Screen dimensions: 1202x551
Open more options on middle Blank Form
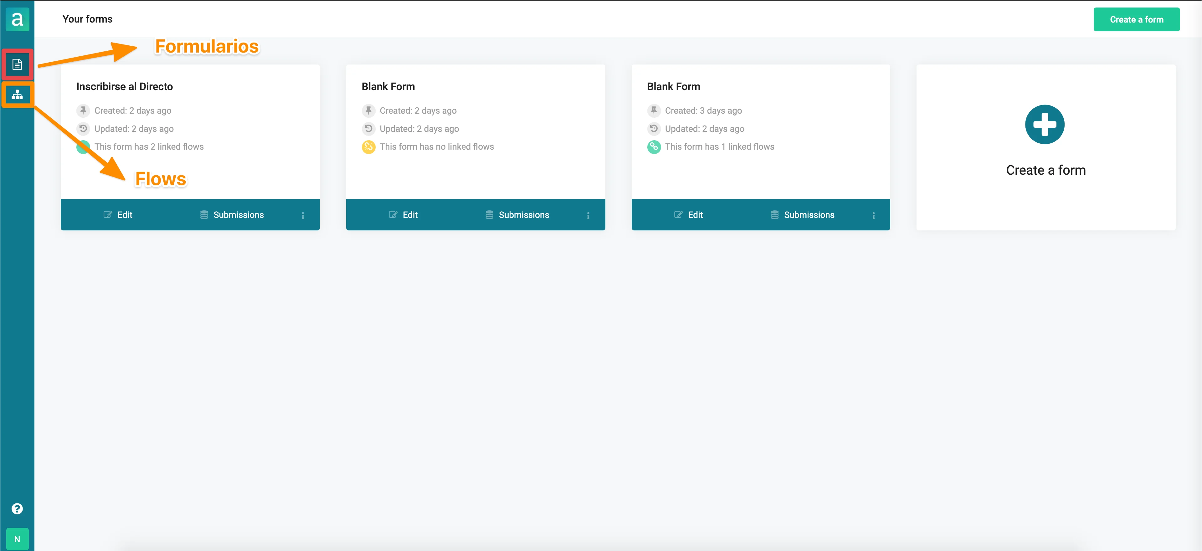coord(588,216)
